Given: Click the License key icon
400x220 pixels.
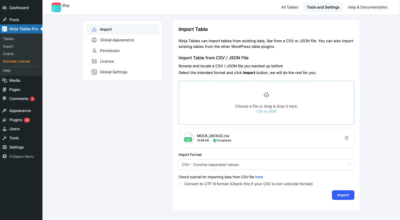Looking at the screenshot, I should (94, 61).
